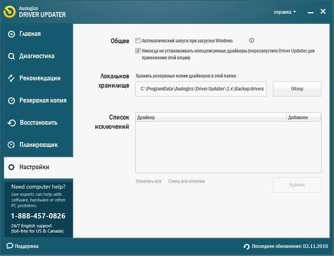
Task: Click the Диагностика magnifier icon
Action: 11,56
